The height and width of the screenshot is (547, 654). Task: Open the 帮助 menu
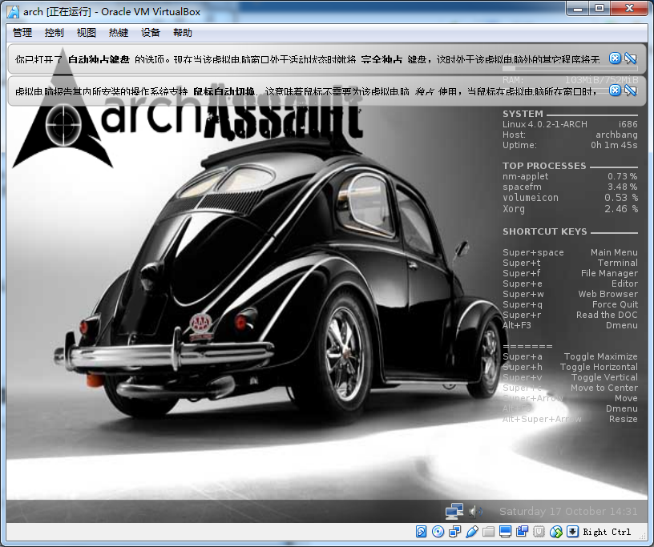point(183,33)
